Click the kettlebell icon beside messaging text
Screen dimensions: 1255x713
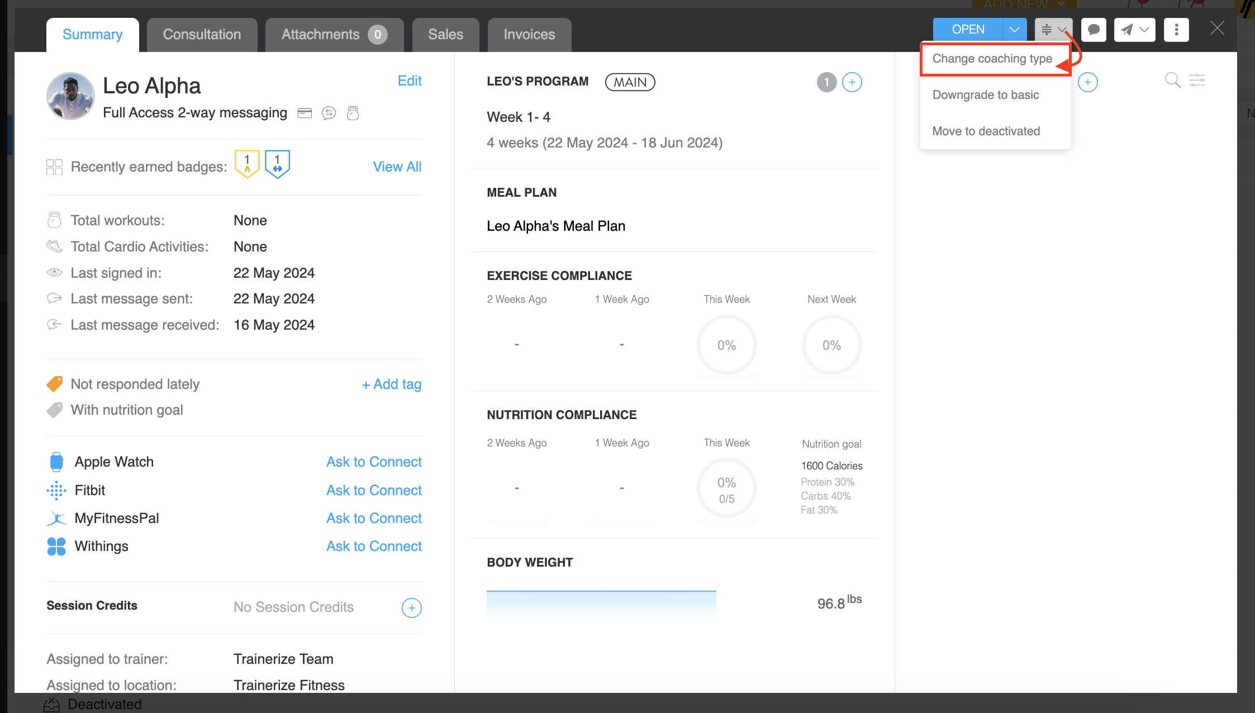pyautogui.click(x=353, y=113)
